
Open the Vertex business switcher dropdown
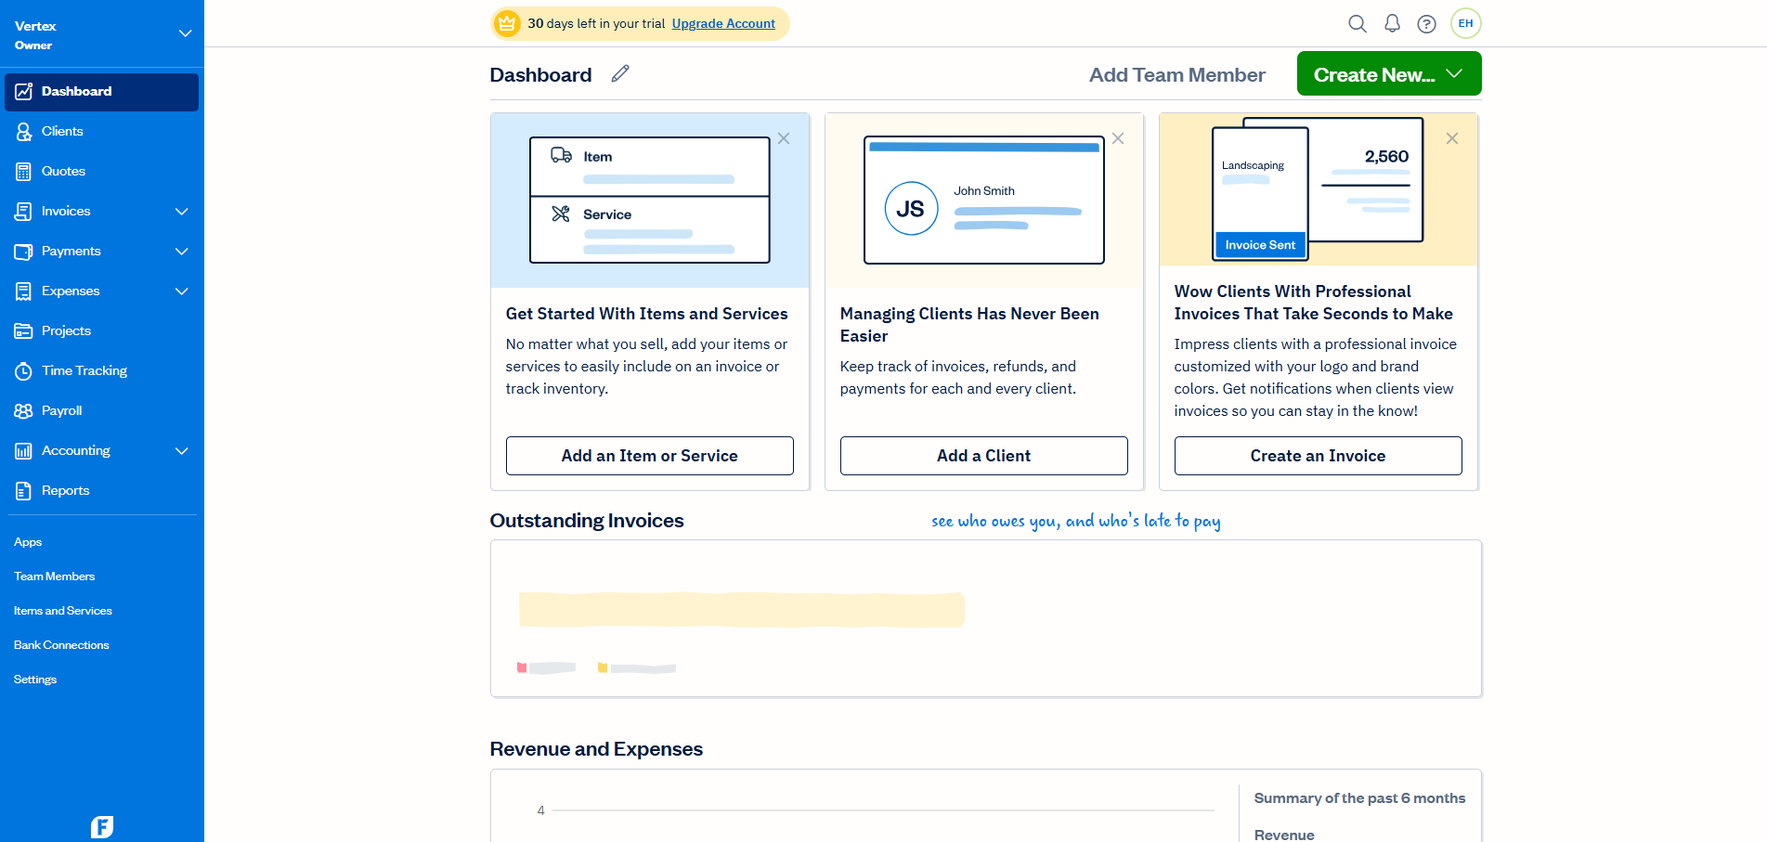click(185, 33)
